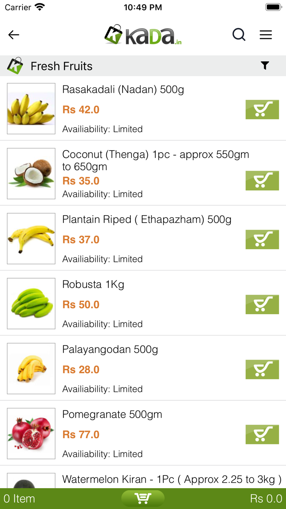The width and height of the screenshot is (286, 509).
Task: Add Rasakadali (Nadan) 500g to cart
Action: click(x=262, y=110)
